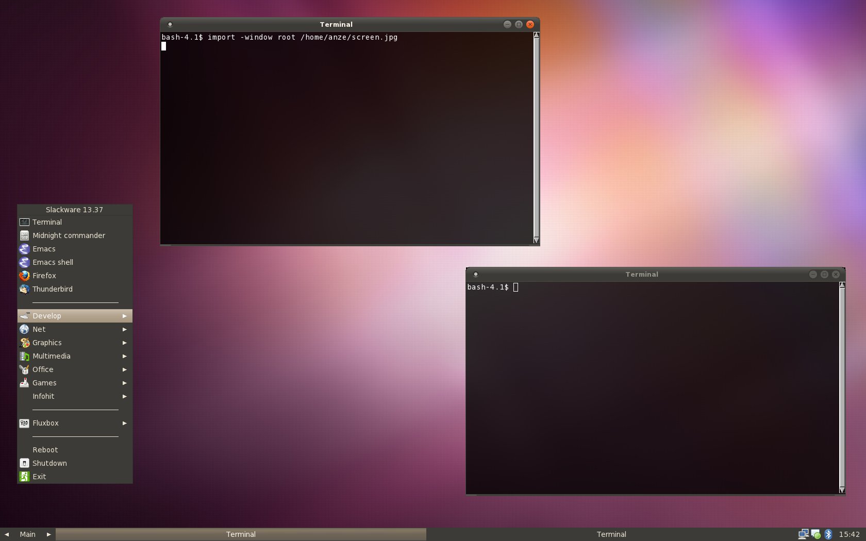Screen dimensions: 866x541
Task: Open the window menu dot of the lower Terminal
Action: pos(475,275)
